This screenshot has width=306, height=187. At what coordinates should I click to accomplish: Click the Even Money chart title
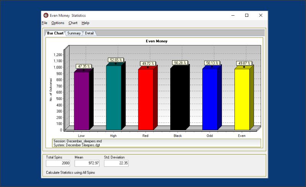pos(156,41)
